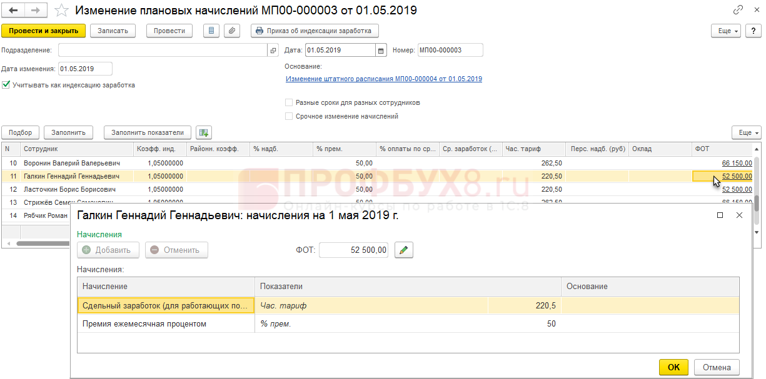Click the Номер field МП00-000003
The image size is (766, 379).
pyautogui.click(x=450, y=51)
